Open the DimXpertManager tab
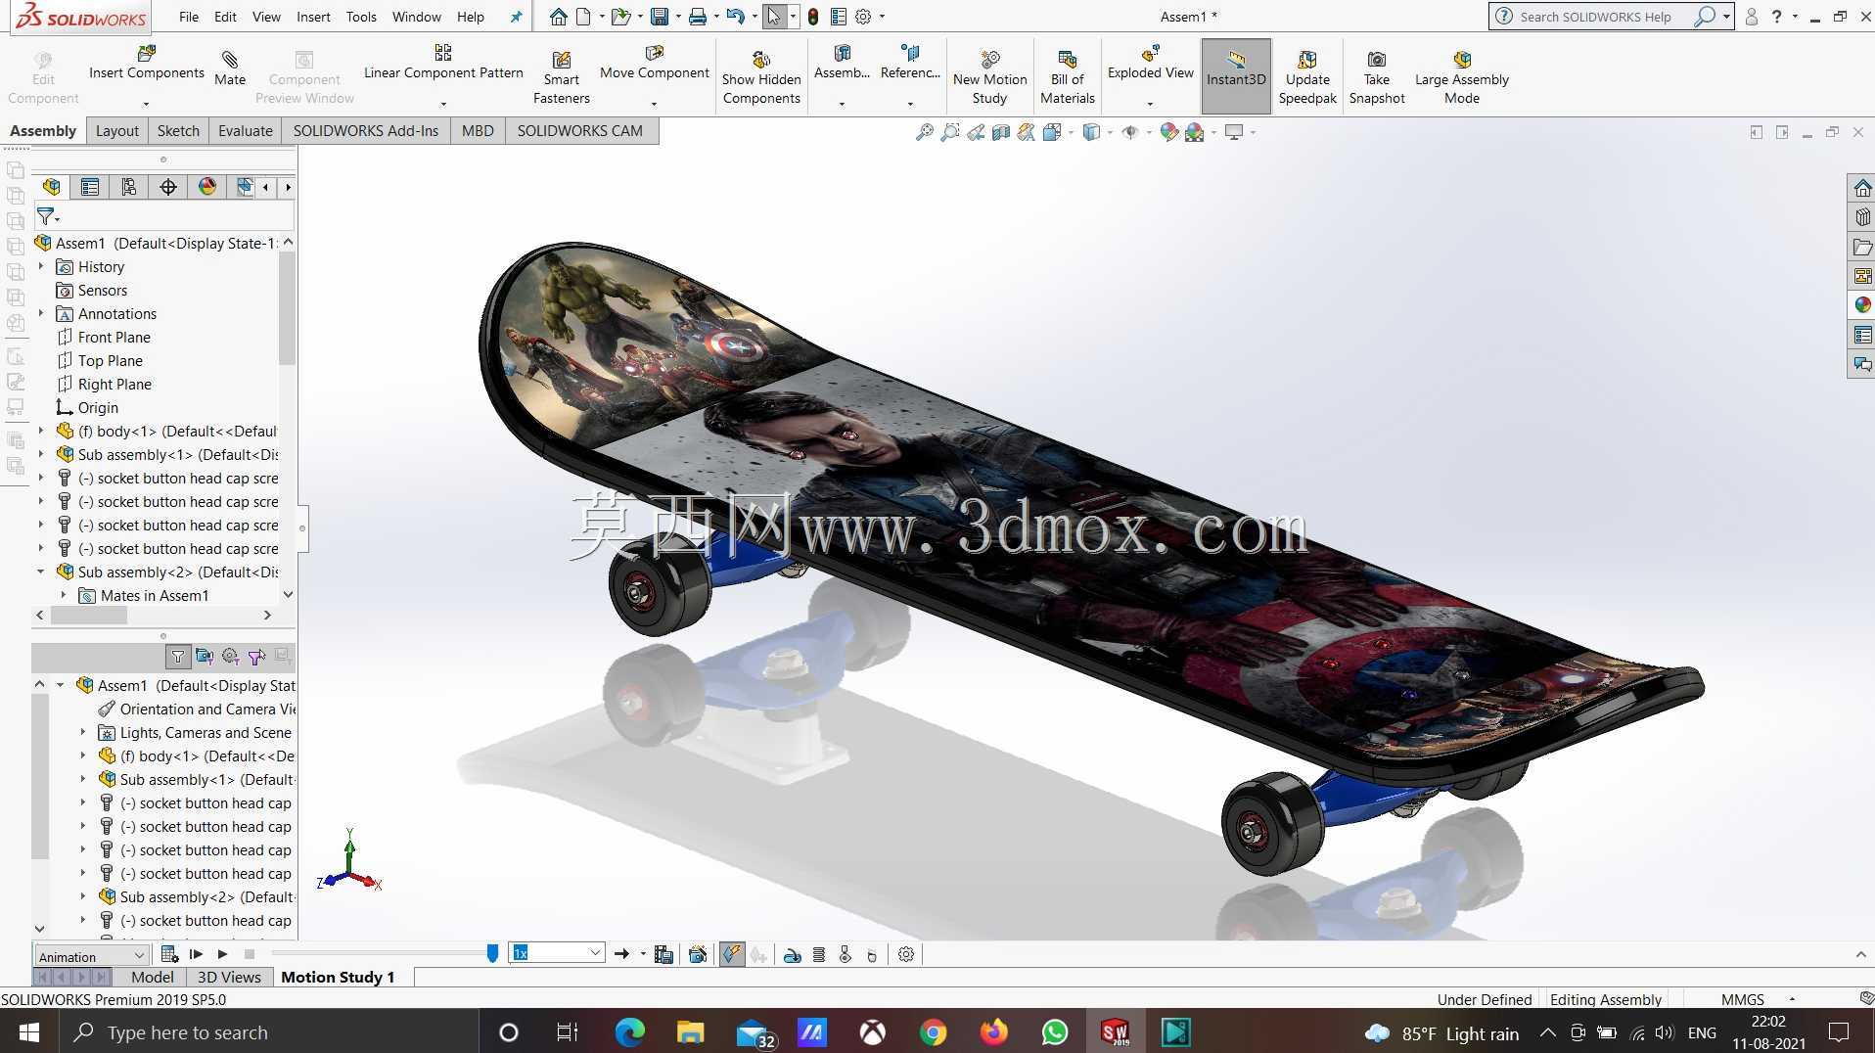Image resolution: width=1875 pixels, height=1053 pixels. pos(168,187)
